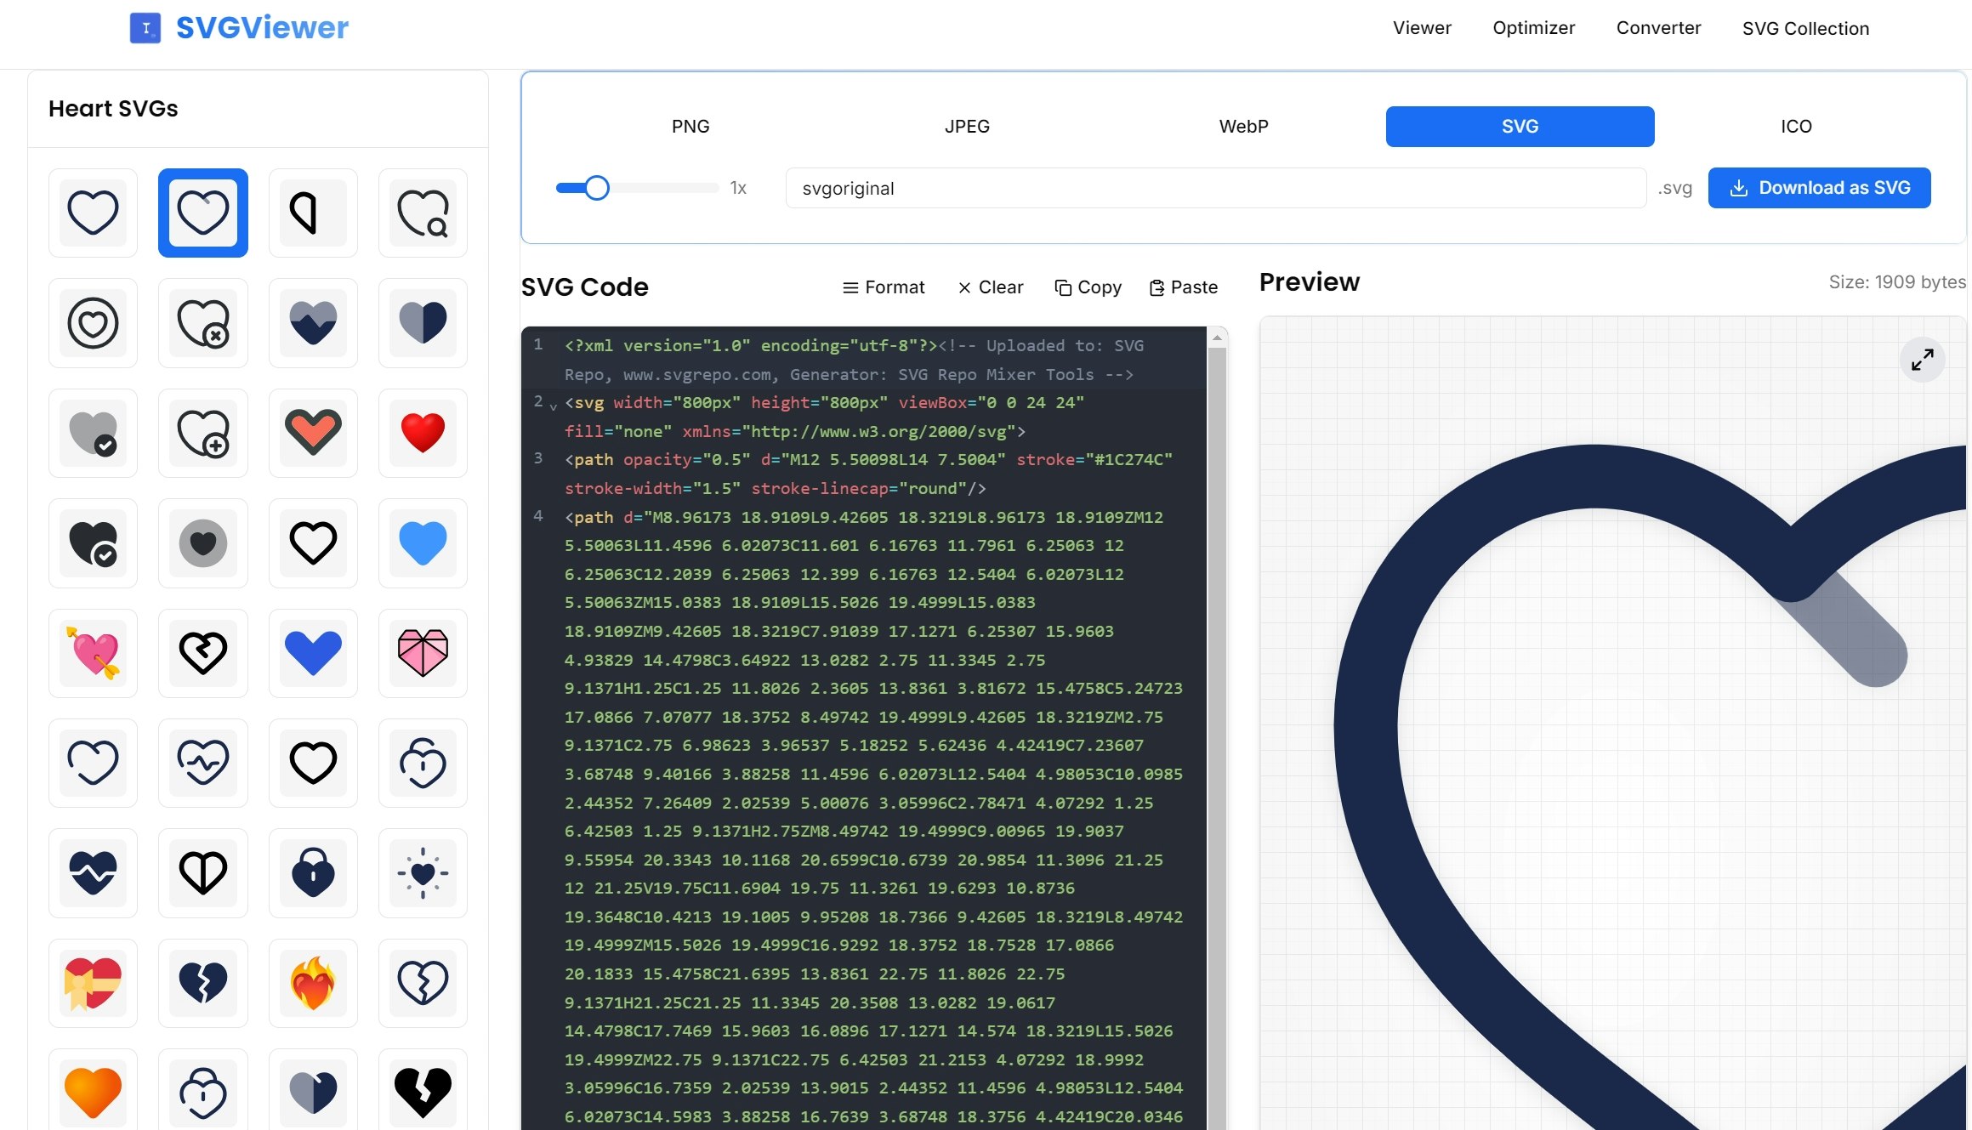The height and width of the screenshot is (1130, 1972).
Task: Click the svgoriginal filename field
Action: pyautogui.click(x=1214, y=188)
